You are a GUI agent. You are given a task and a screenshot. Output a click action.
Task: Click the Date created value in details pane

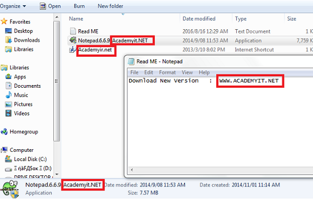(x=256, y=185)
